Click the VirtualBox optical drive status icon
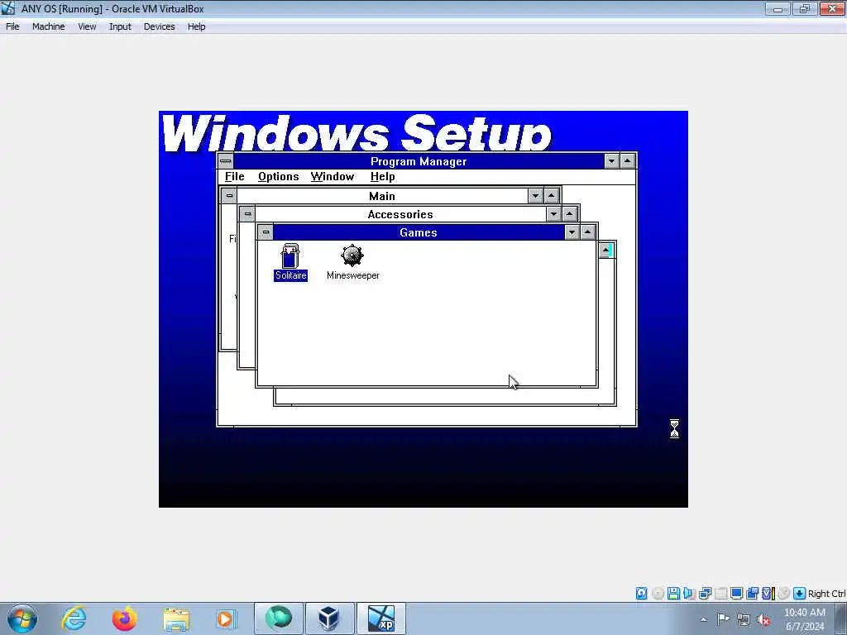 658,594
